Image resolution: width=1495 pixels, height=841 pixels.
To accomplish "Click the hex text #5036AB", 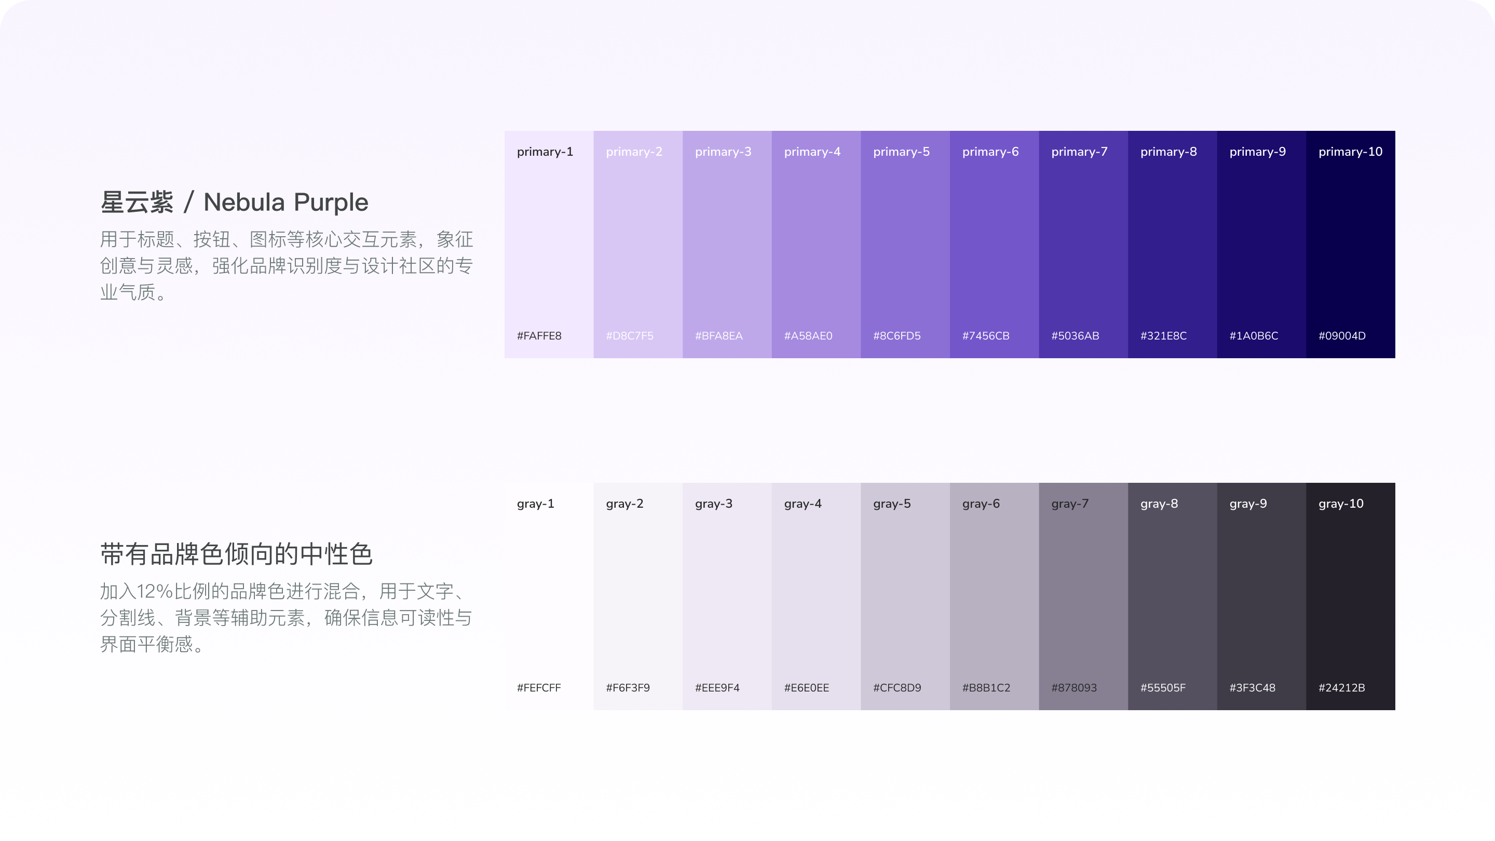I will [1076, 335].
